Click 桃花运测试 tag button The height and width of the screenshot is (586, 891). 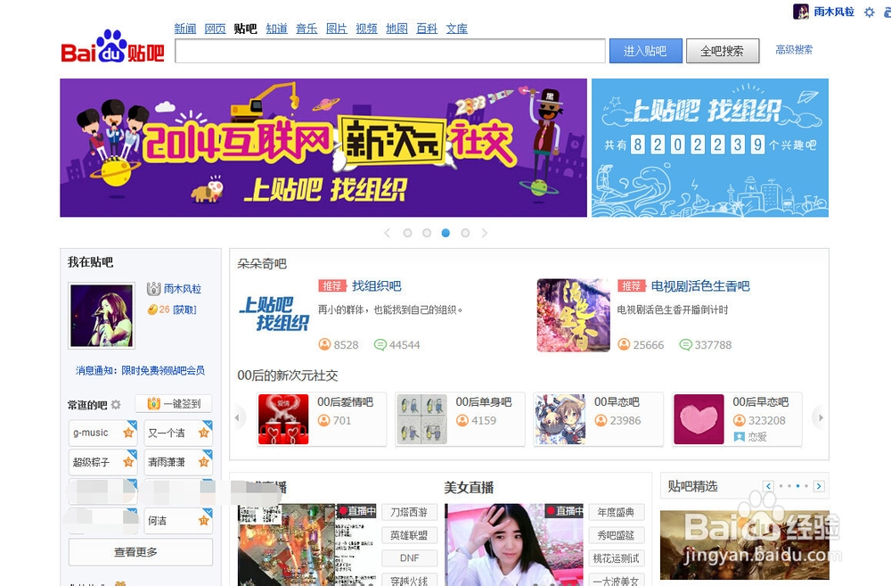[x=616, y=558]
